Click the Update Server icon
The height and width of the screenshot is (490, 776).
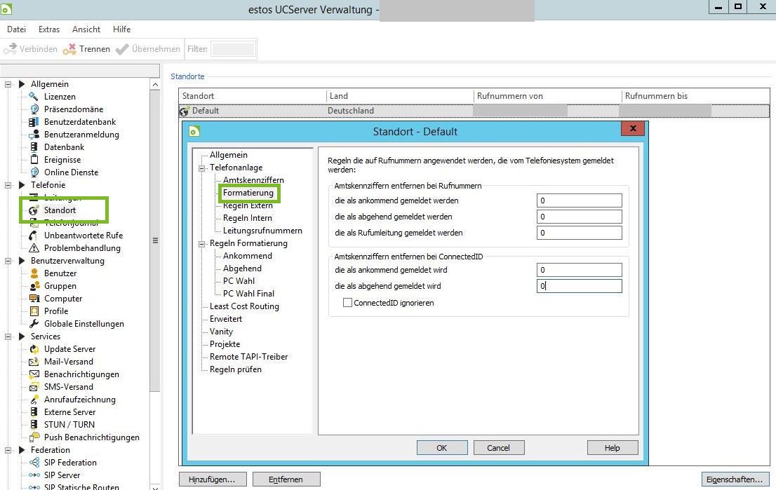coord(34,348)
